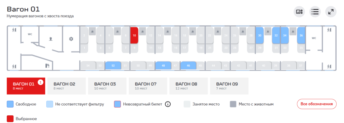Select free seat 36
The width and height of the screenshot is (344, 123).
click(301, 35)
